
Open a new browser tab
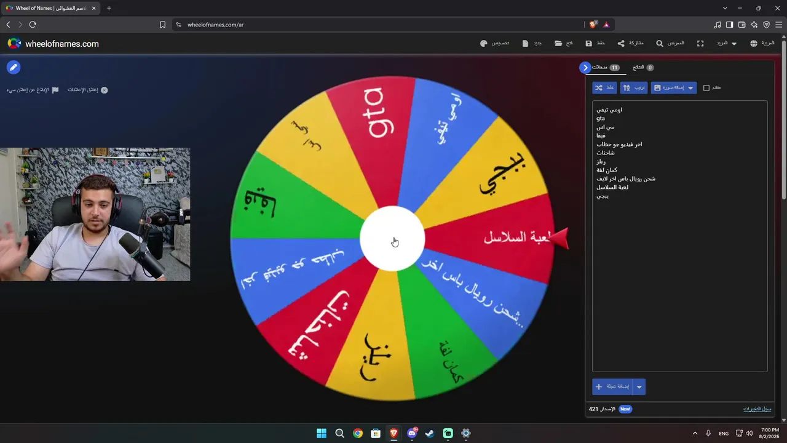(109, 8)
